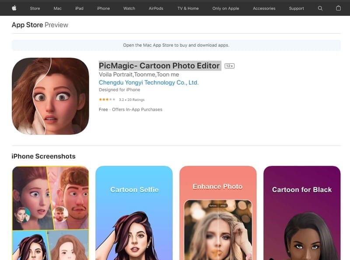
Task: Click the Apple logo in menu bar
Action: tap(14, 8)
